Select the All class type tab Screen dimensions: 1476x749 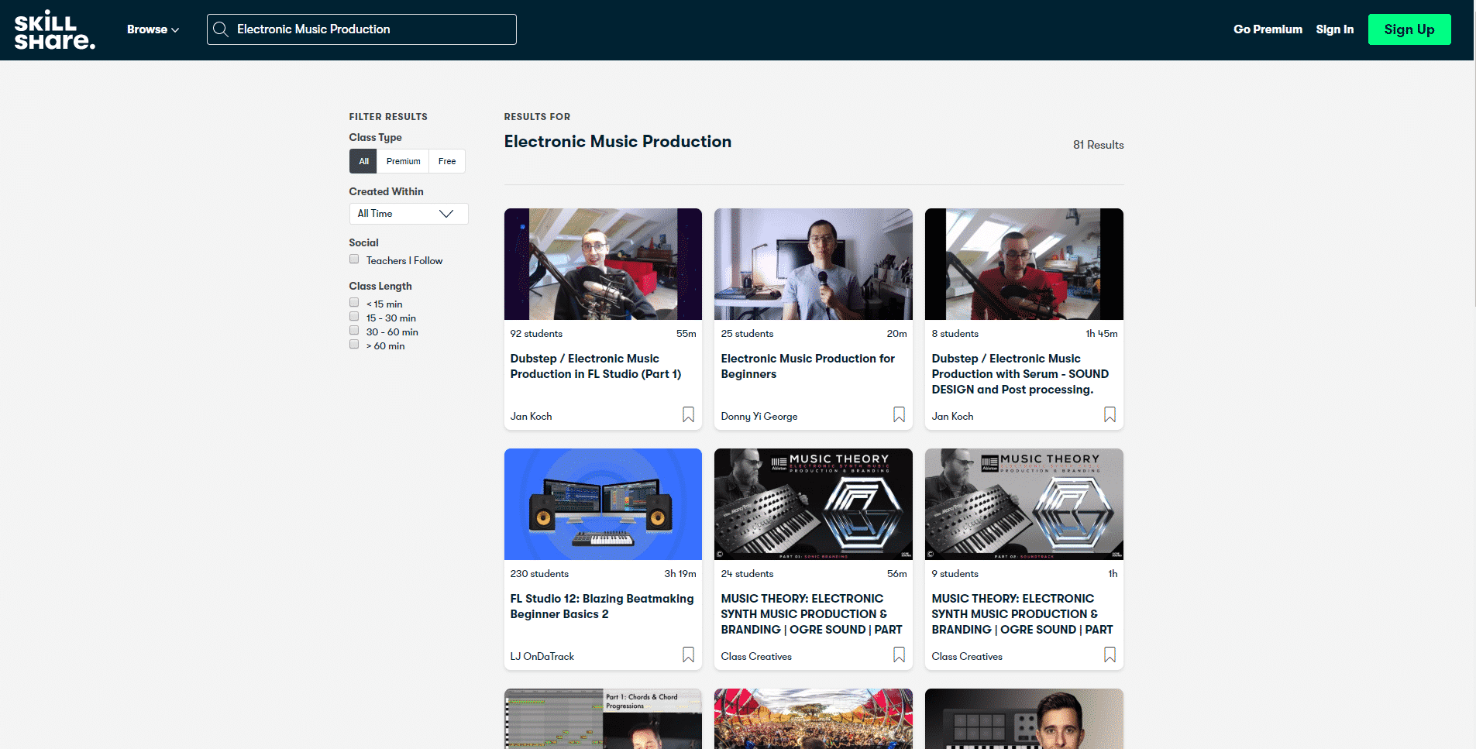click(363, 161)
